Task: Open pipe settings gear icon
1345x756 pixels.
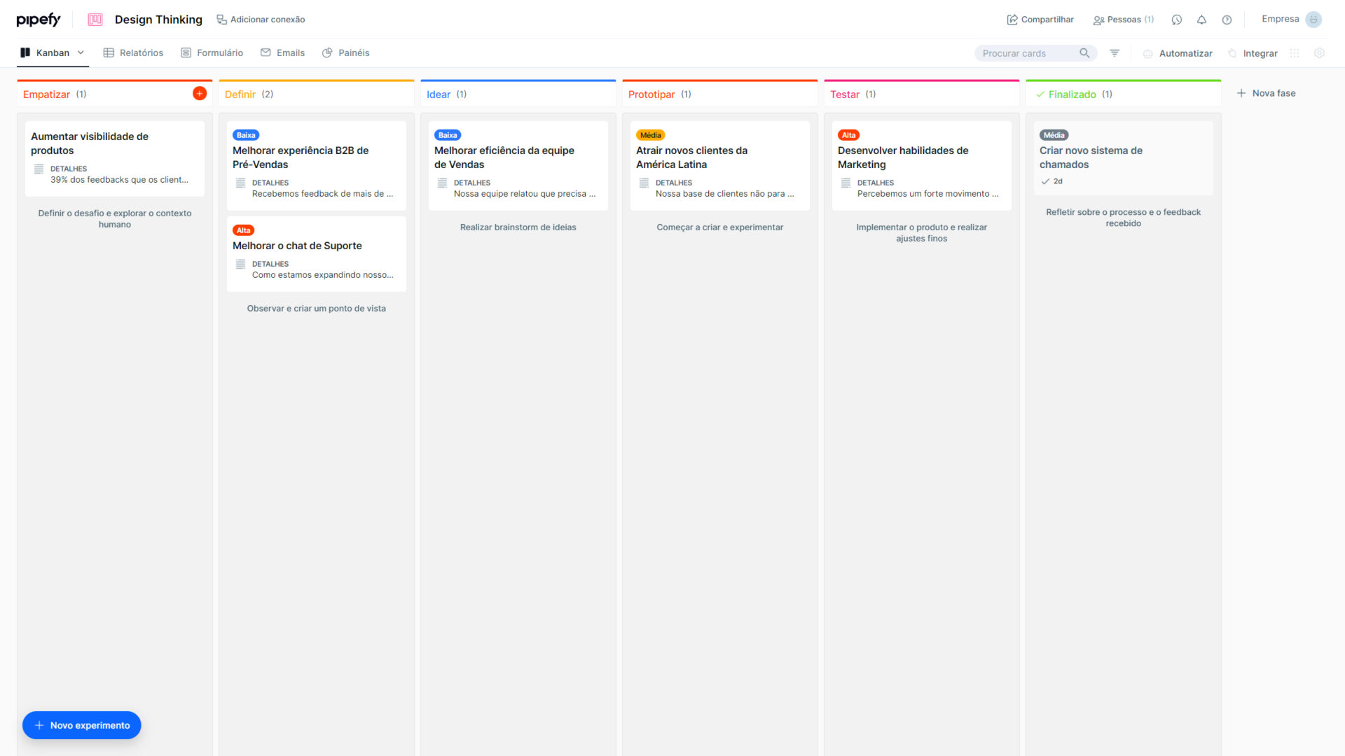Action: point(1320,53)
